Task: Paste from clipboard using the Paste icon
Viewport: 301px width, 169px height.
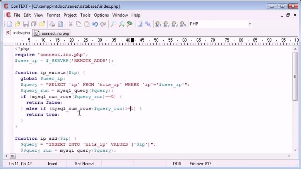Action: [87, 24]
